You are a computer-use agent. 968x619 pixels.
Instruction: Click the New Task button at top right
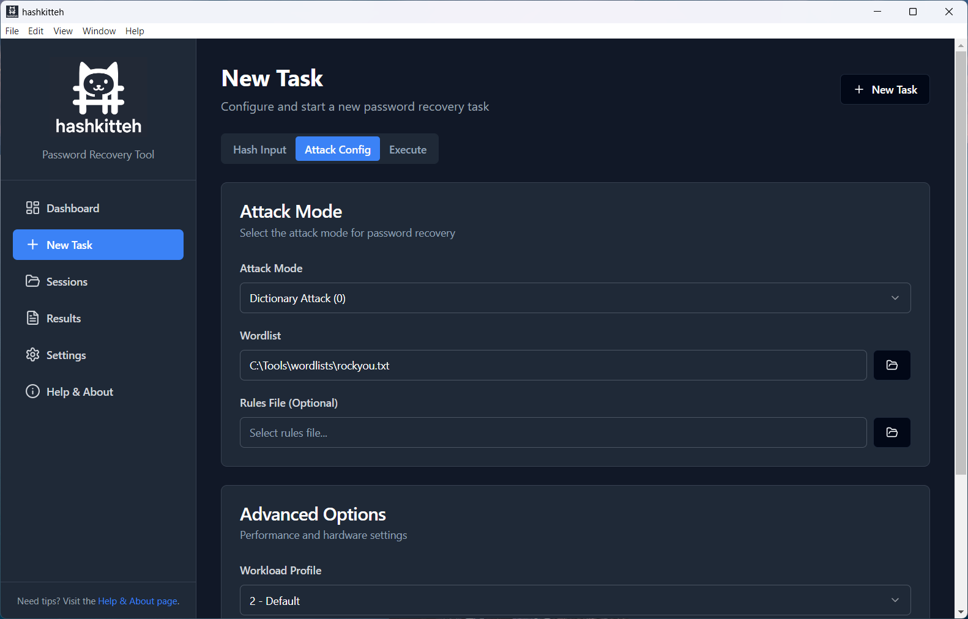point(885,89)
